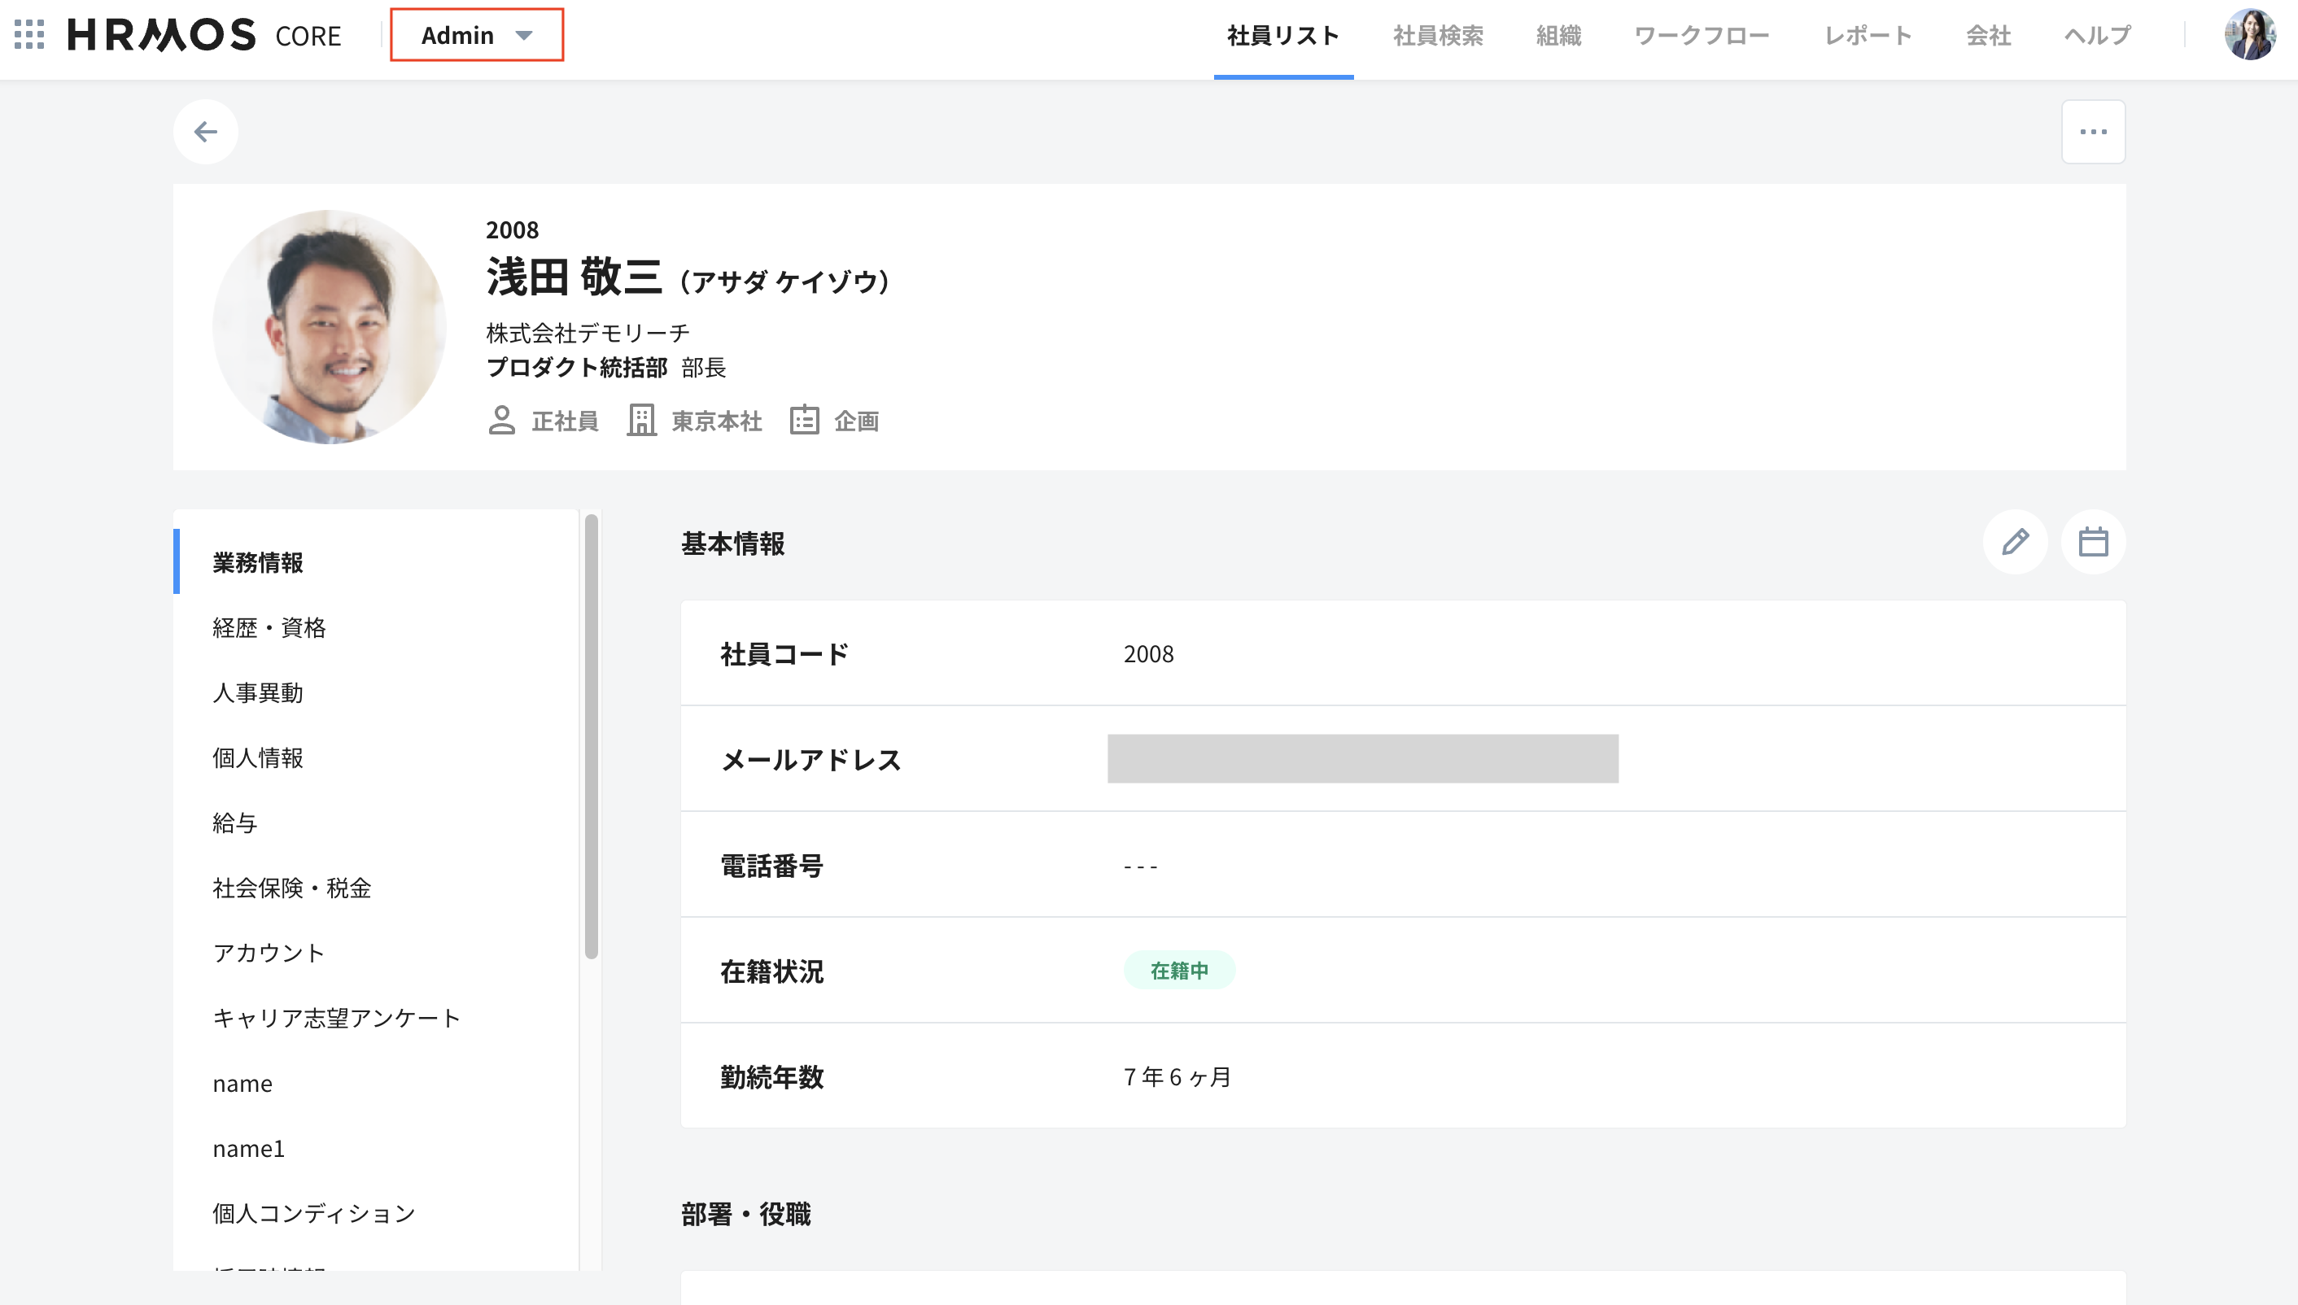Open the レポート tab

click(1868, 36)
